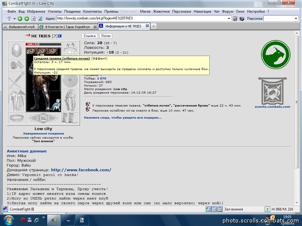The image size is (302, 226).
Task: Close the В Контакте tab
Action: [95, 27]
